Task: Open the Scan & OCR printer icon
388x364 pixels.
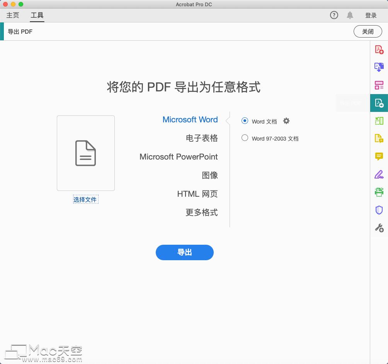Action: (379, 192)
